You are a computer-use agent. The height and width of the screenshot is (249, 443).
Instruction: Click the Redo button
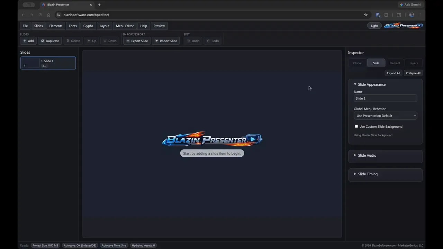click(x=213, y=41)
